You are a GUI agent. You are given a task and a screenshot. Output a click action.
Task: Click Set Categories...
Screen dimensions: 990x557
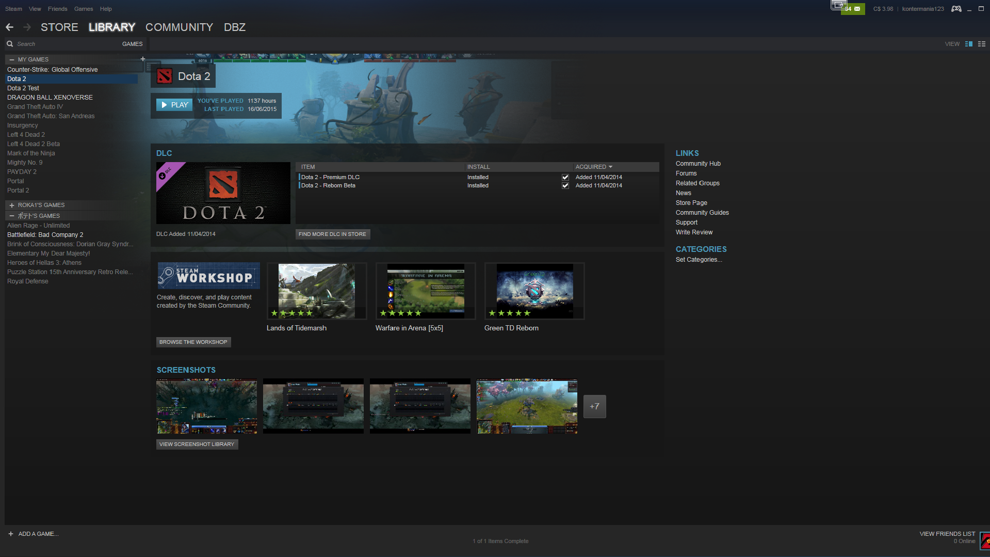coord(699,260)
